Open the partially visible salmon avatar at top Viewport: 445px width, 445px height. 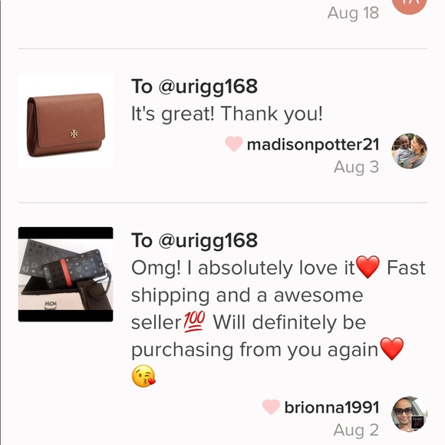(x=409, y=5)
